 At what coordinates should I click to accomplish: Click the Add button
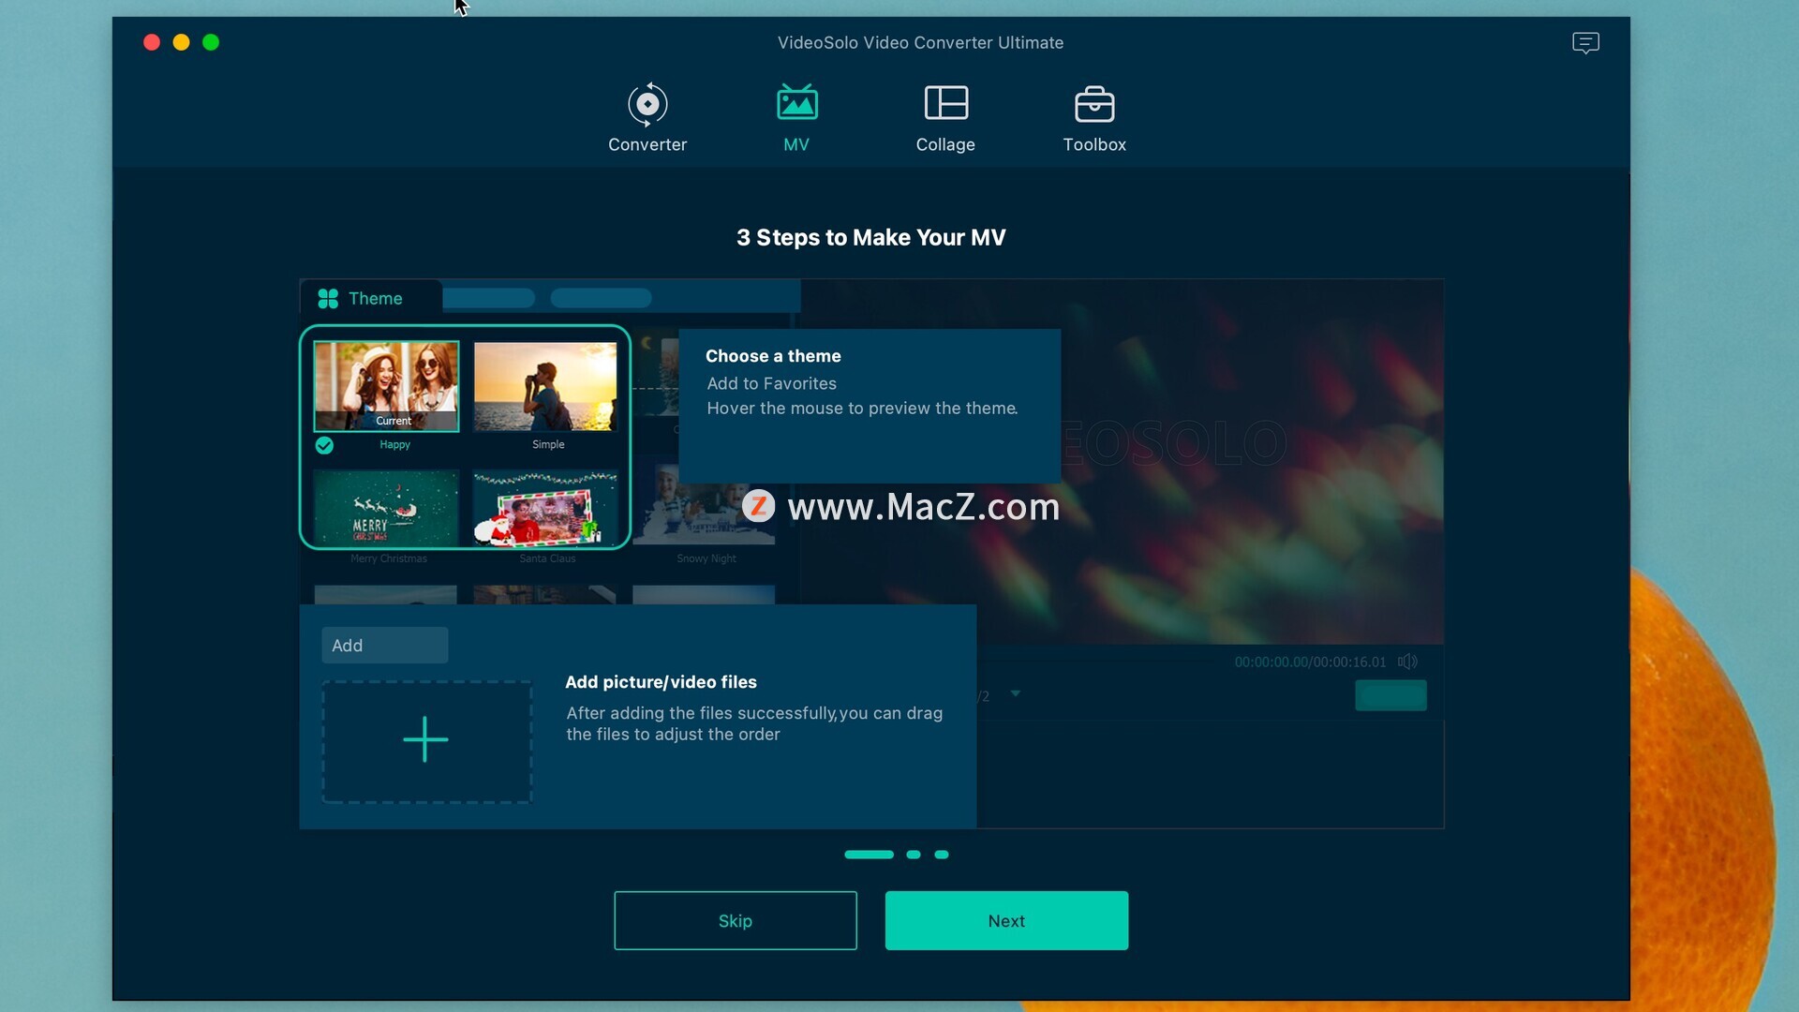[x=384, y=646]
